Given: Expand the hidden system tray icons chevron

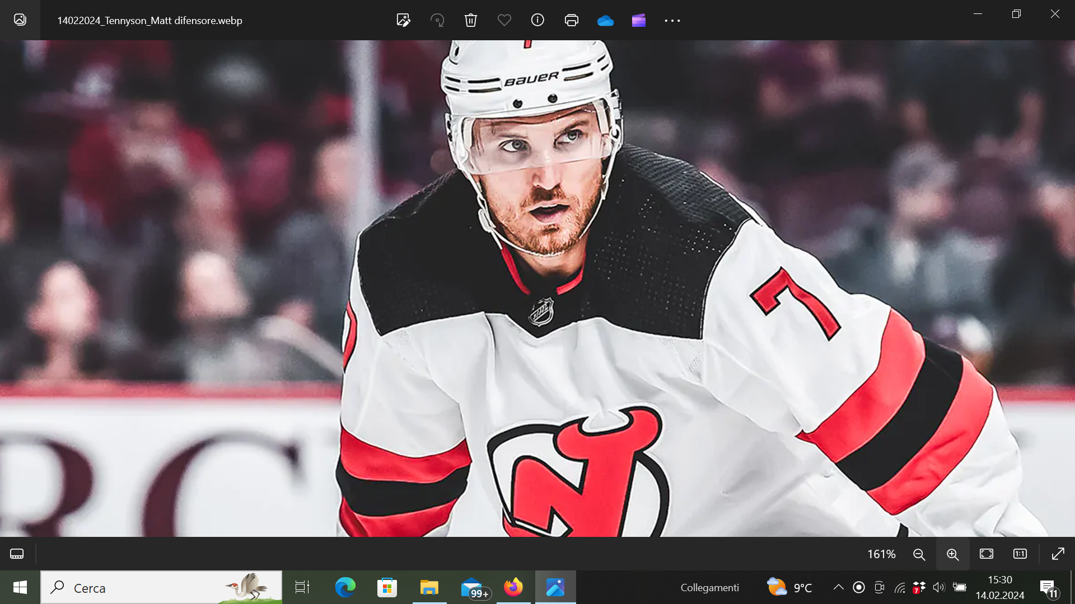Looking at the screenshot, I should point(838,587).
